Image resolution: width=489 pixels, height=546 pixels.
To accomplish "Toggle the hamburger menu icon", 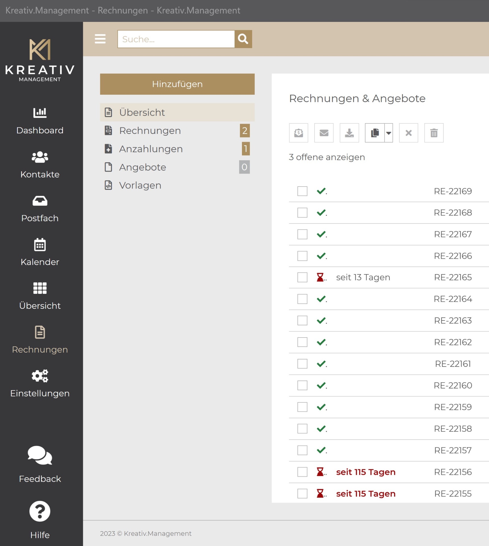I will (100, 39).
